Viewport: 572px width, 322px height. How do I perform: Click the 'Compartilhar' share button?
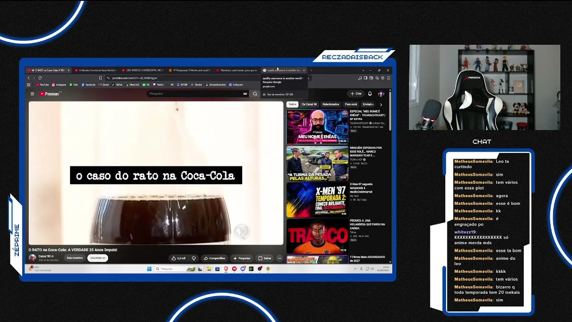tap(214, 258)
